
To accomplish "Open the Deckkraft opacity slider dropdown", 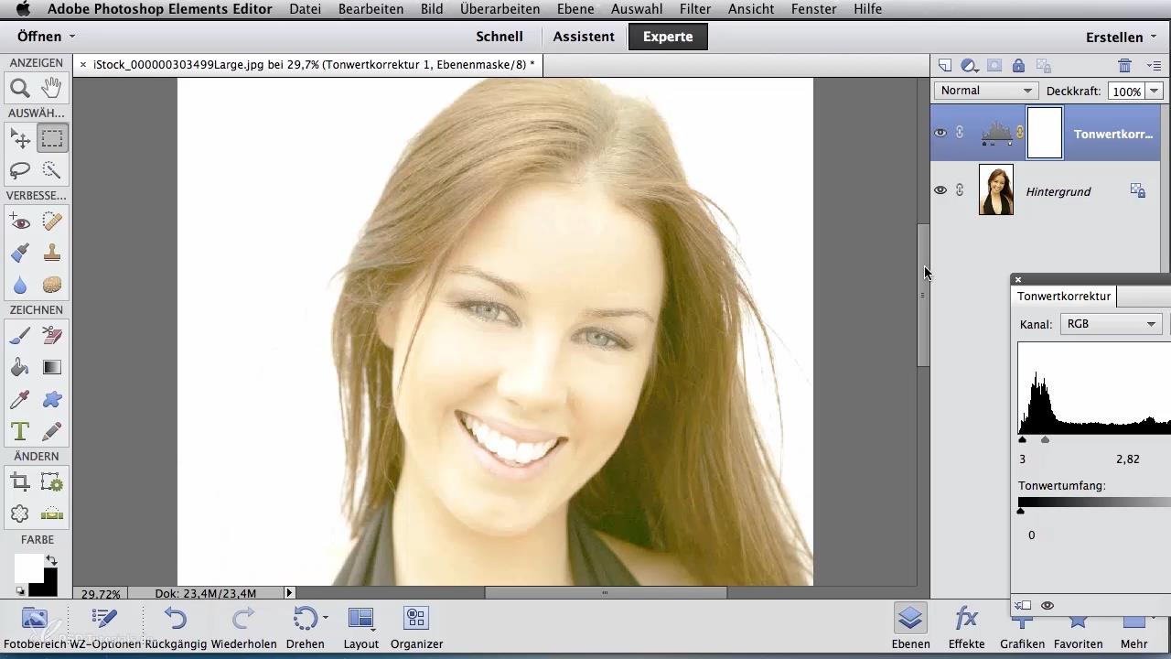I will coord(1154,91).
